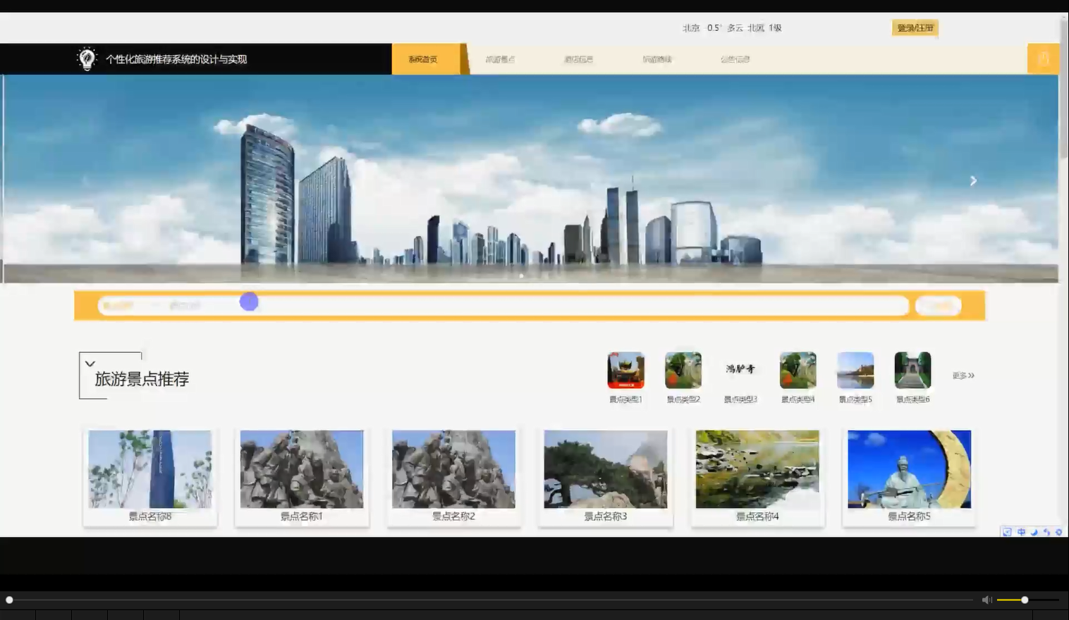The height and width of the screenshot is (620, 1069).
Task: Mute the video using the speaker icon
Action: point(986,600)
